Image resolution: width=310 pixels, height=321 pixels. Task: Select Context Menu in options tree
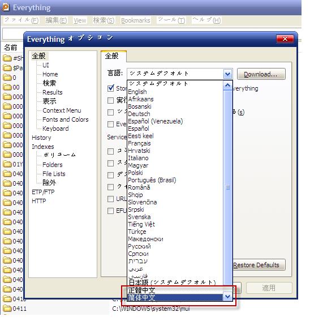62,110
